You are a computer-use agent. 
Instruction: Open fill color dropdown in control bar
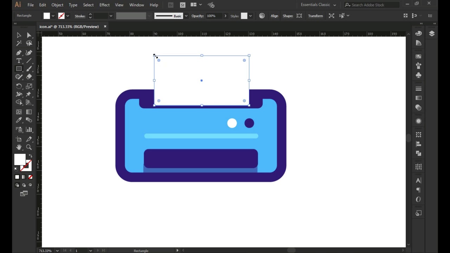pos(53,16)
